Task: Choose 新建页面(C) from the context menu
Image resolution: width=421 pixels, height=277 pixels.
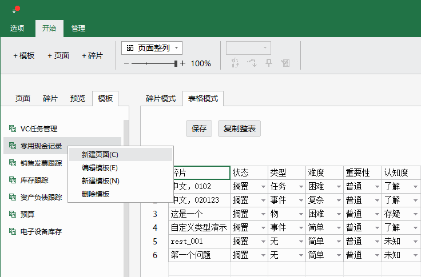Action: (x=100, y=154)
